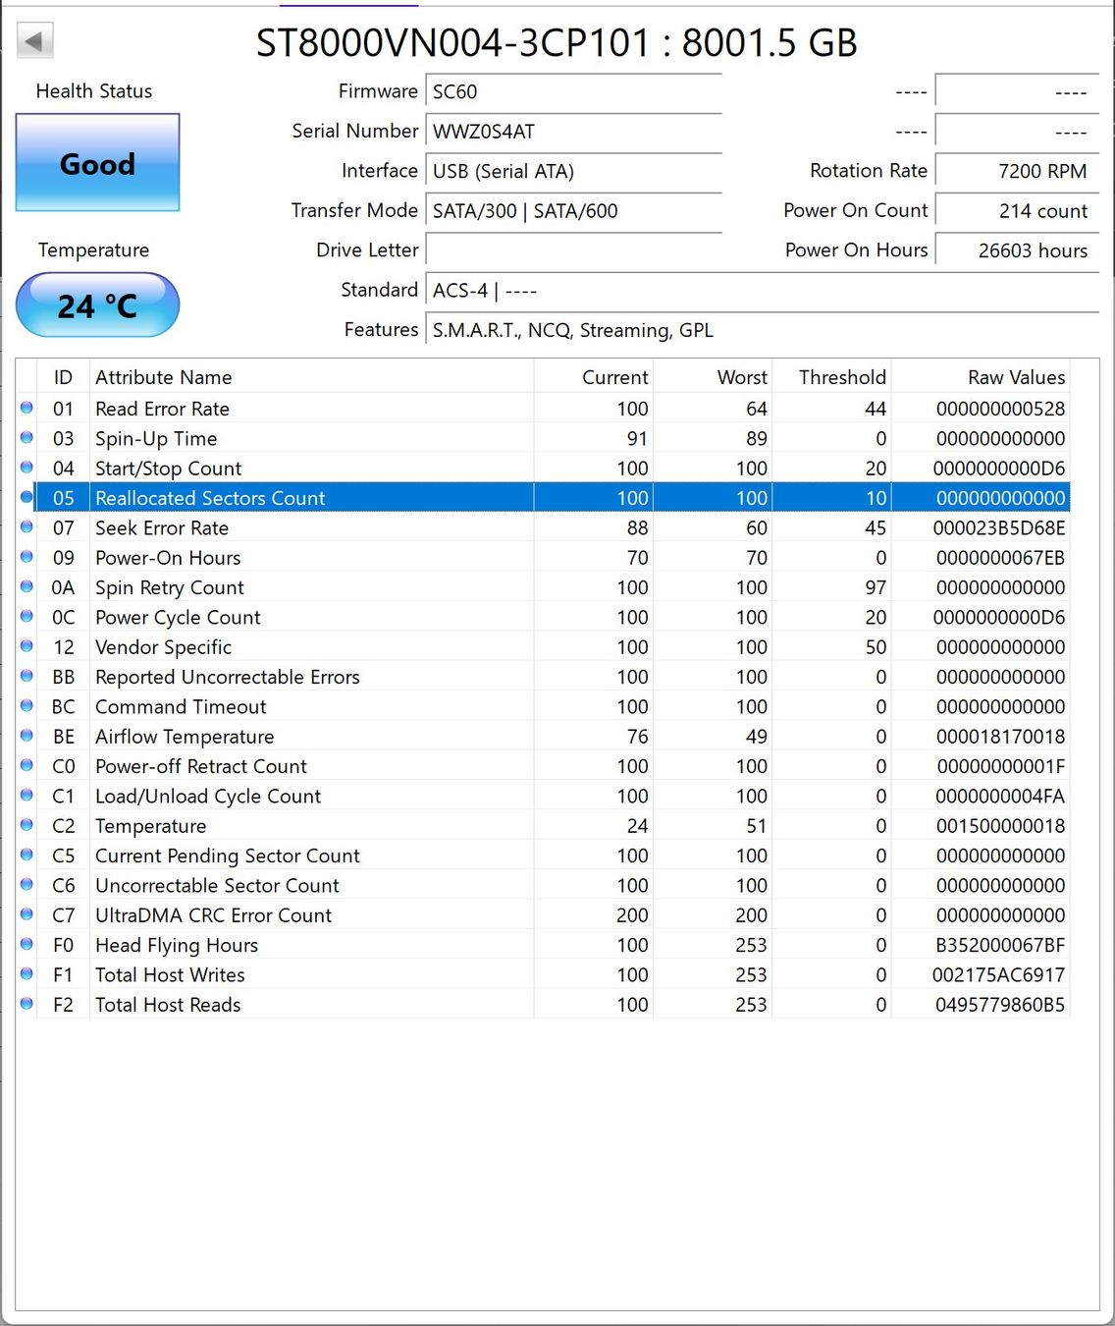Click the blue status dot for Read Error Rate
Viewport: 1115px width, 1326px height.
(27, 408)
